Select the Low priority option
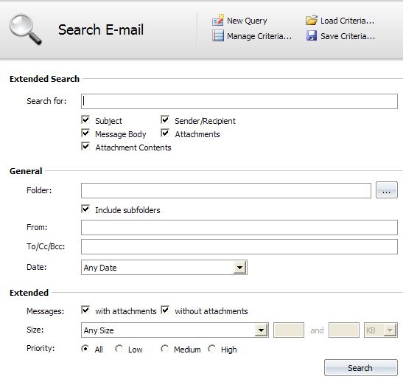 [x=119, y=349]
